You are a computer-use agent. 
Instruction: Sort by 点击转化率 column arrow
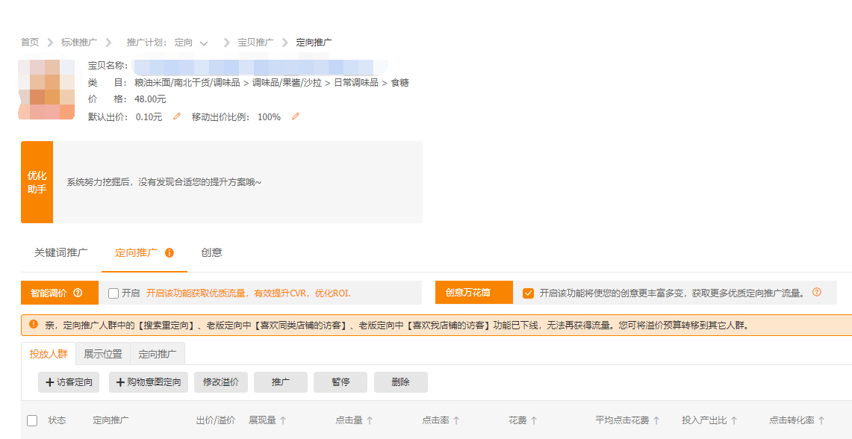pyautogui.click(x=821, y=421)
